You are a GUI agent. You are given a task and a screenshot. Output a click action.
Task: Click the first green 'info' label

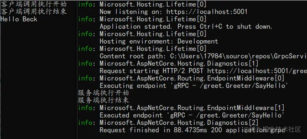85,4
